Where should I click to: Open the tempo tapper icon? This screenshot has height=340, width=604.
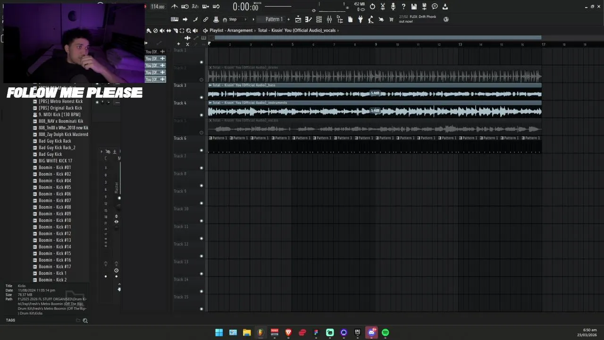[370, 19]
